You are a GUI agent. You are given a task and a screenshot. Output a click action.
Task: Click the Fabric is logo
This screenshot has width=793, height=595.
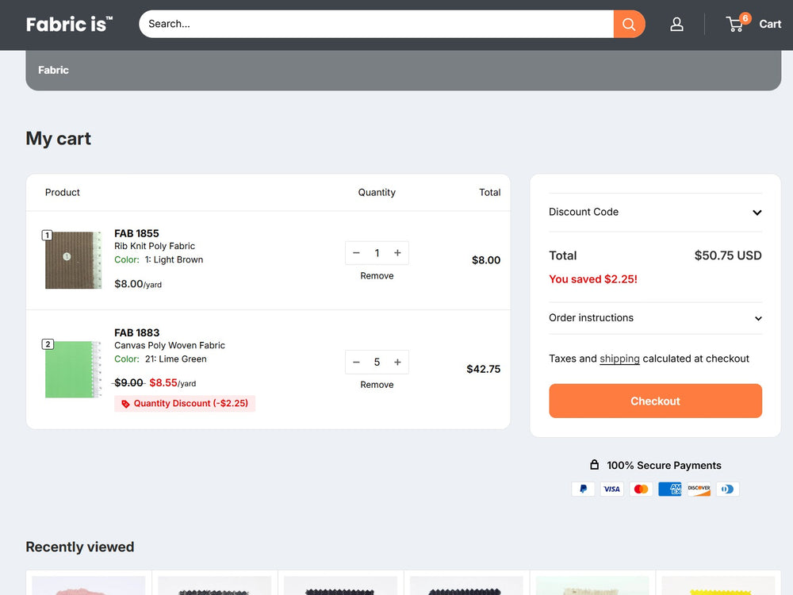pyautogui.click(x=69, y=24)
